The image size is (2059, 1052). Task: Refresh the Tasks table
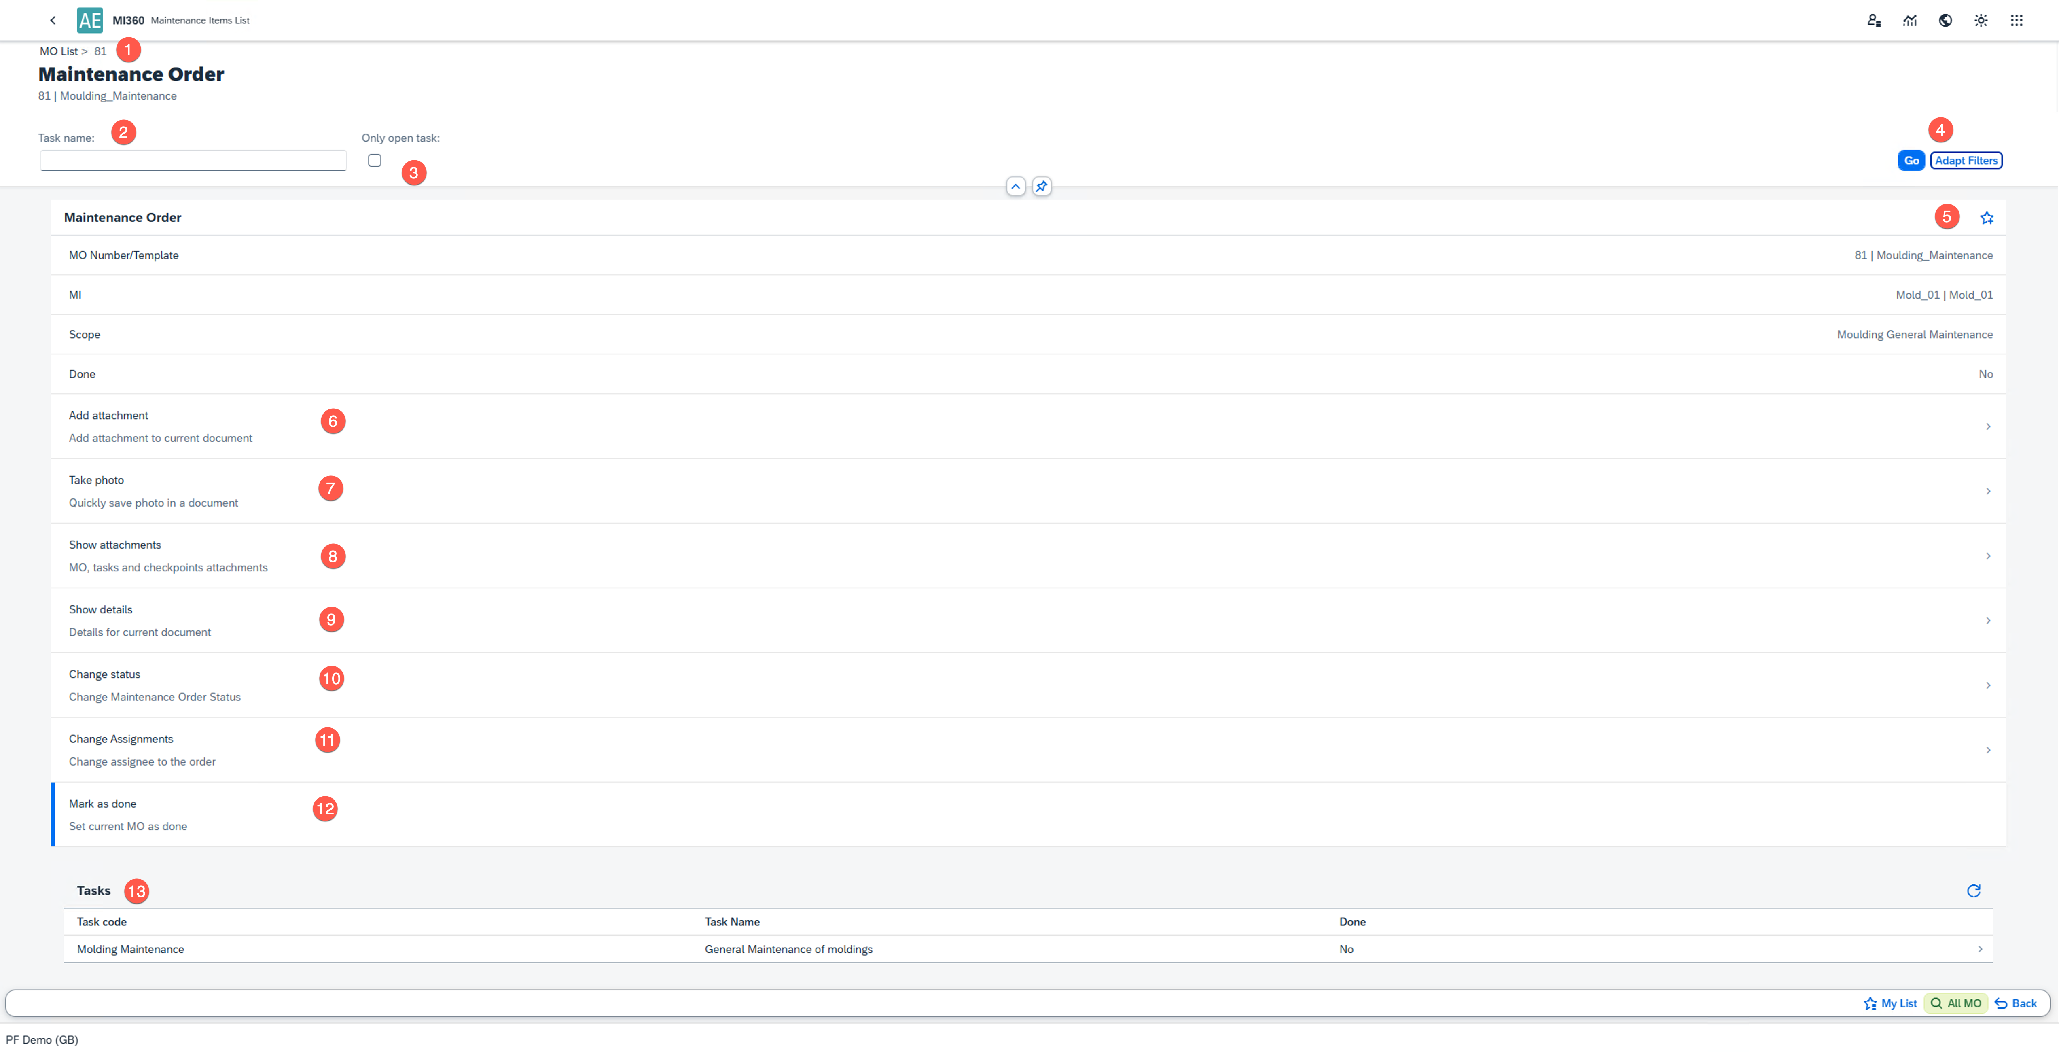[1973, 891]
